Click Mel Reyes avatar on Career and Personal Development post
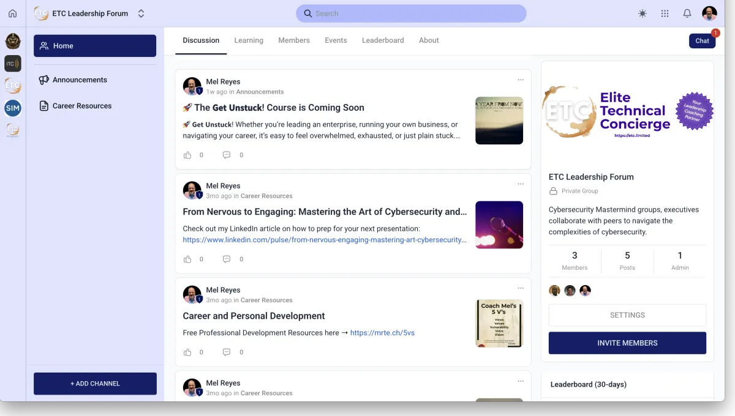The width and height of the screenshot is (735, 416). click(192, 294)
